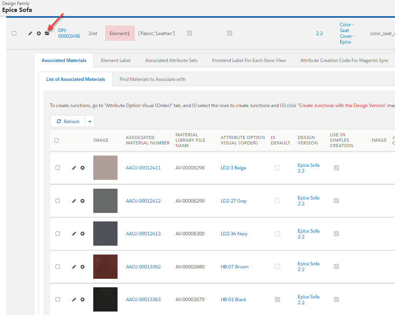This screenshot has width=395, height=315.
Task: Check the AAOJ-00012412 row checkbox
Action: click(x=58, y=201)
